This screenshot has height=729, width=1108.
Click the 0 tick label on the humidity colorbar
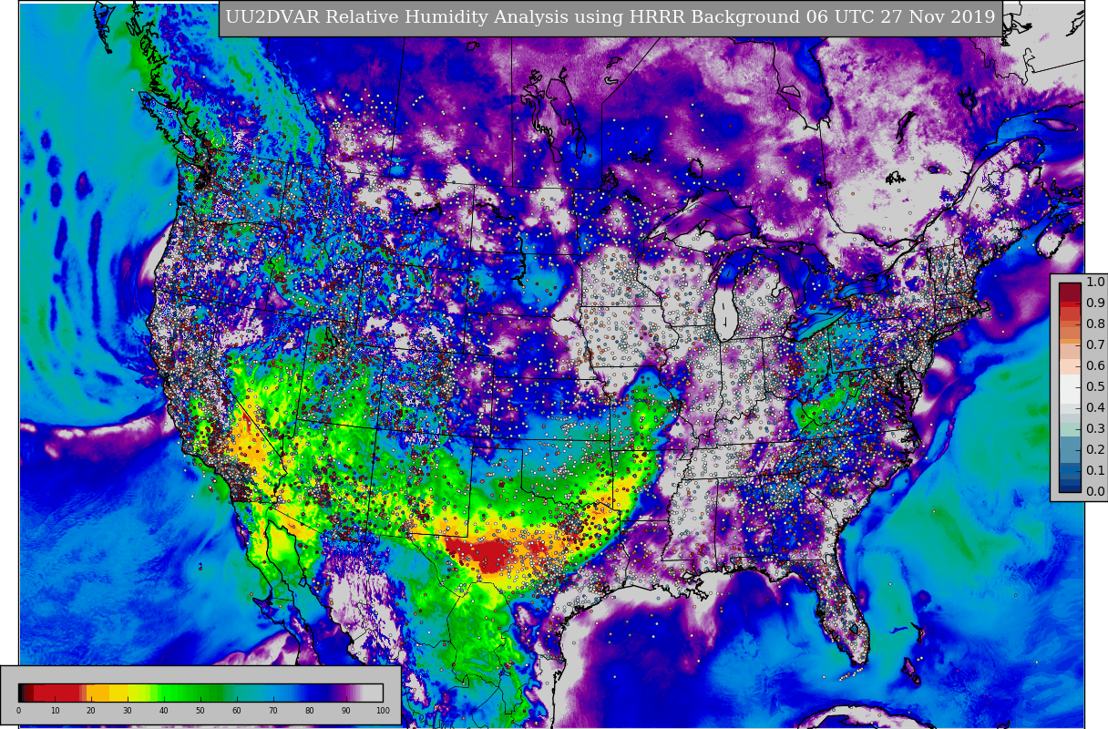point(18,711)
